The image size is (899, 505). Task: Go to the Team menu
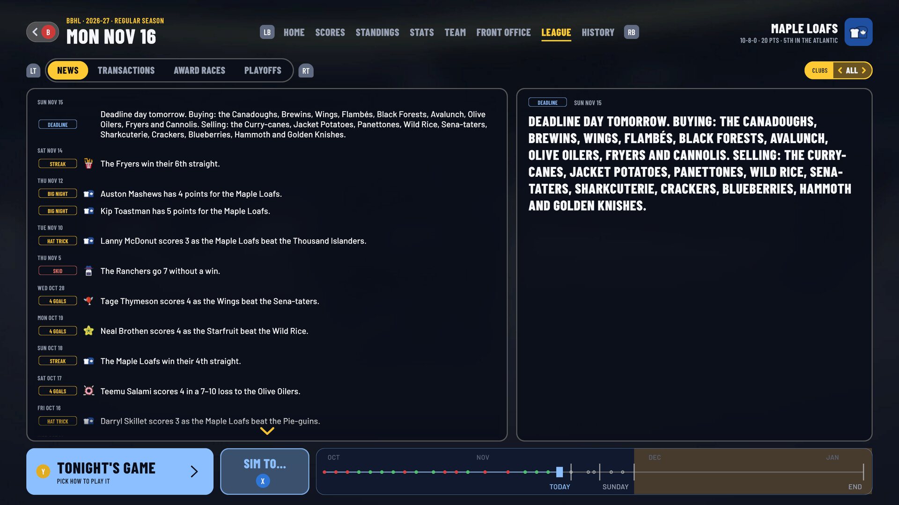455,32
